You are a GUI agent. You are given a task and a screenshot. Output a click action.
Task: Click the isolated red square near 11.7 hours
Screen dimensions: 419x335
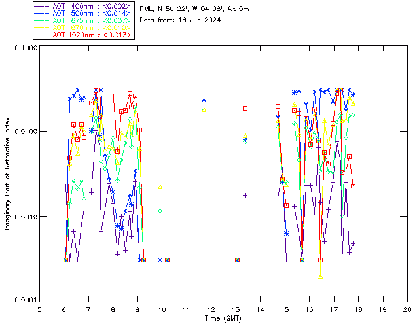pos(204,90)
